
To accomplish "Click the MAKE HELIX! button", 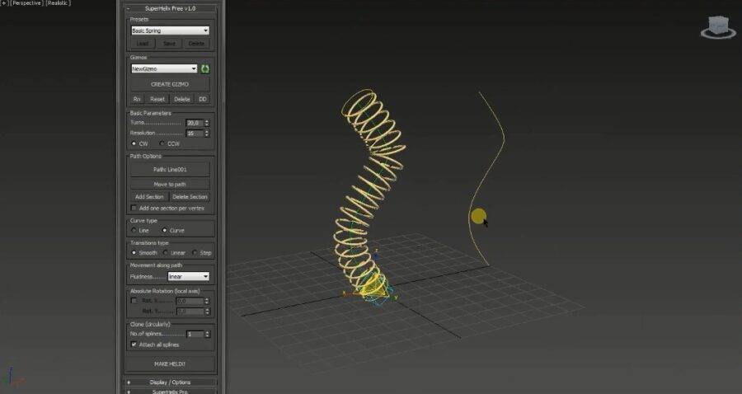I will pos(170,364).
